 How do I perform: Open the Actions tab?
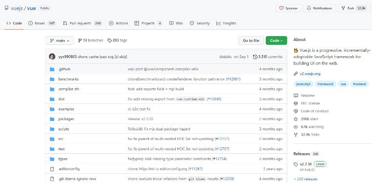118,23
